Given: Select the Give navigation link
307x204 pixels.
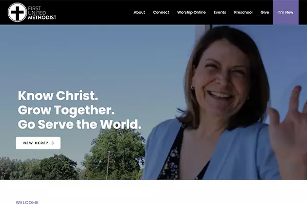Looking at the screenshot, I should tap(265, 12).
